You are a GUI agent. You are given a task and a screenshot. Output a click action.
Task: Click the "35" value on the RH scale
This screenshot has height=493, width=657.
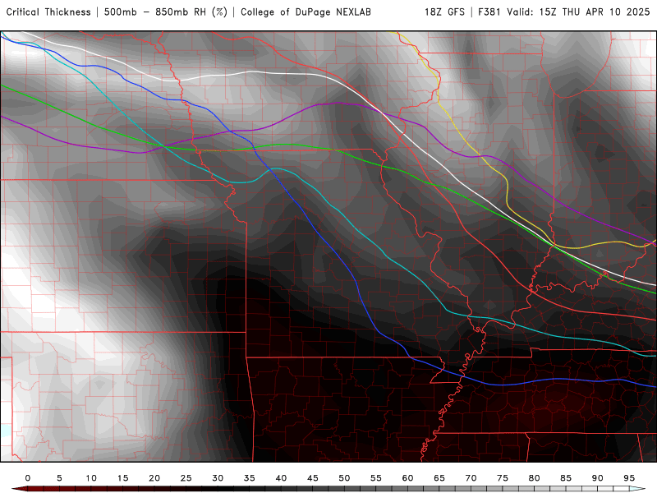[250, 478]
